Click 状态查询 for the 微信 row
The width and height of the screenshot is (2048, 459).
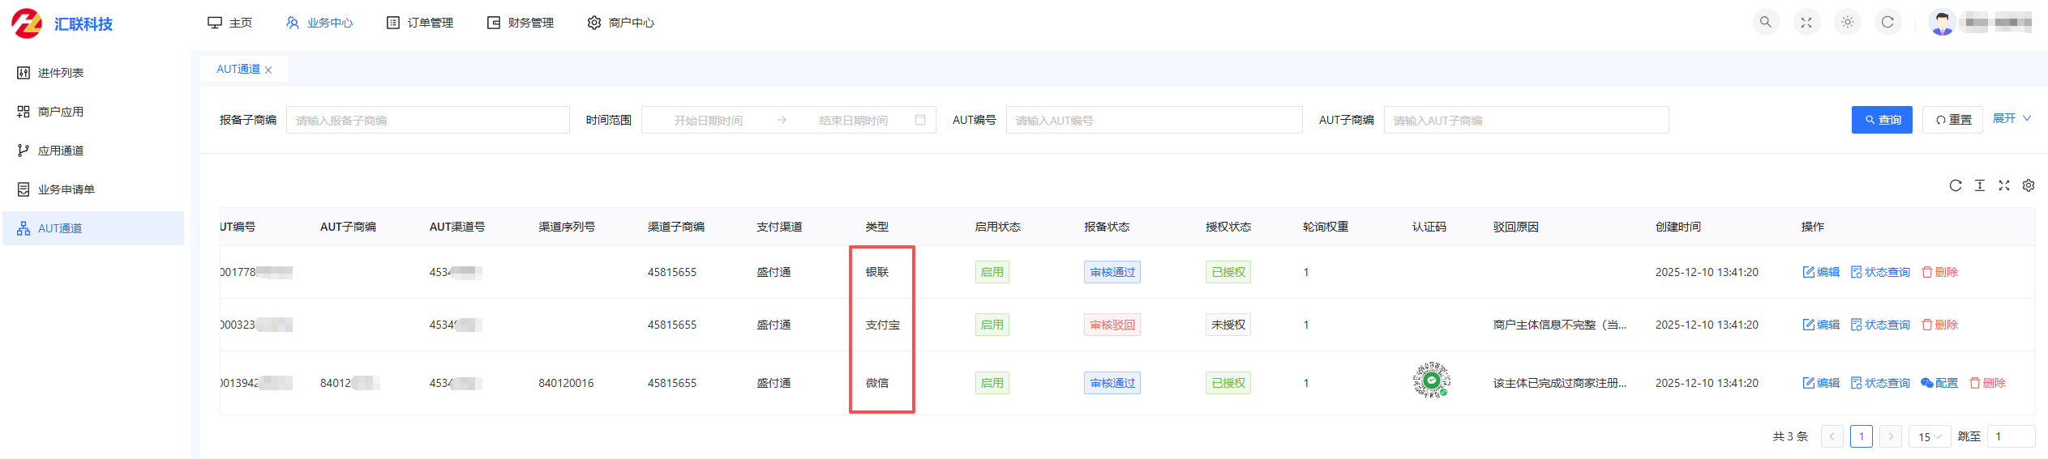click(1880, 383)
